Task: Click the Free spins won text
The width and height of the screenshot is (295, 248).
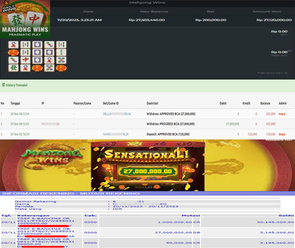Action: pyautogui.click(x=272, y=73)
